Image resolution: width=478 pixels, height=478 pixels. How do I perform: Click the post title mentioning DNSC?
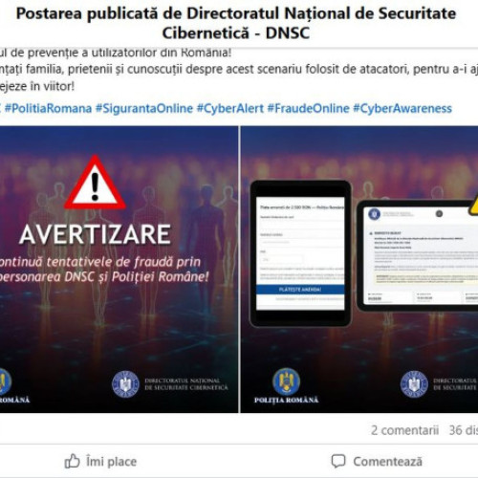point(236,23)
